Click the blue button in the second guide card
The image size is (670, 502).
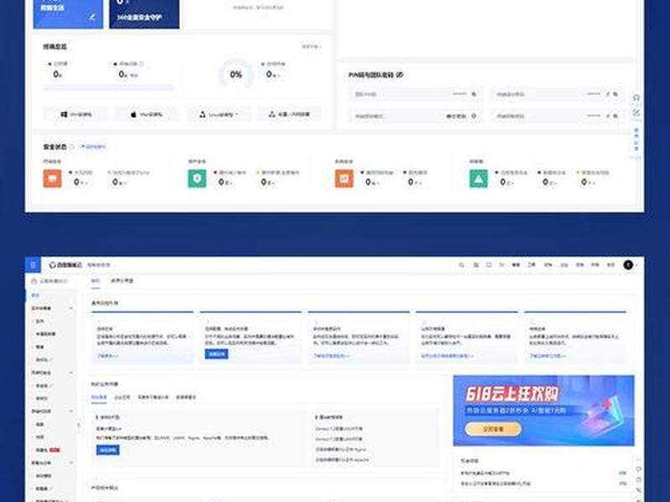[217, 354]
